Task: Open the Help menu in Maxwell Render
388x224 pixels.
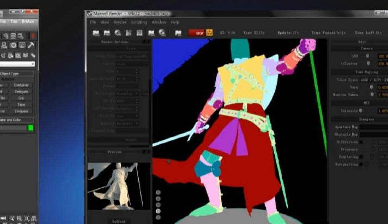Action: click(175, 22)
